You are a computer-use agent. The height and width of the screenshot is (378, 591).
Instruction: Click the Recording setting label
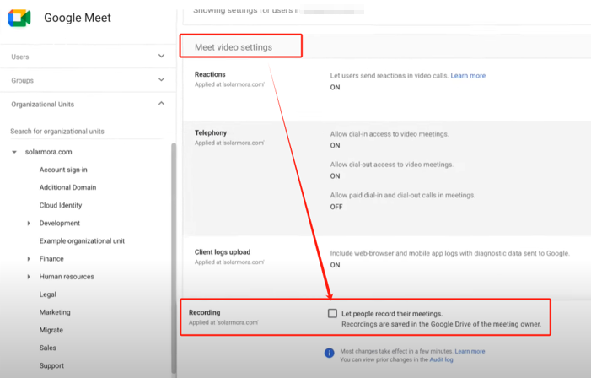(x=204, y=312)
